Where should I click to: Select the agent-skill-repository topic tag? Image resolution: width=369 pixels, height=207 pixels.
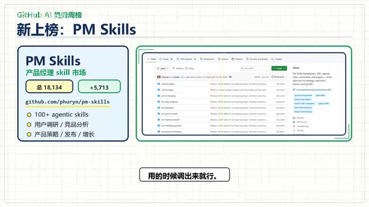coord(303,108)
